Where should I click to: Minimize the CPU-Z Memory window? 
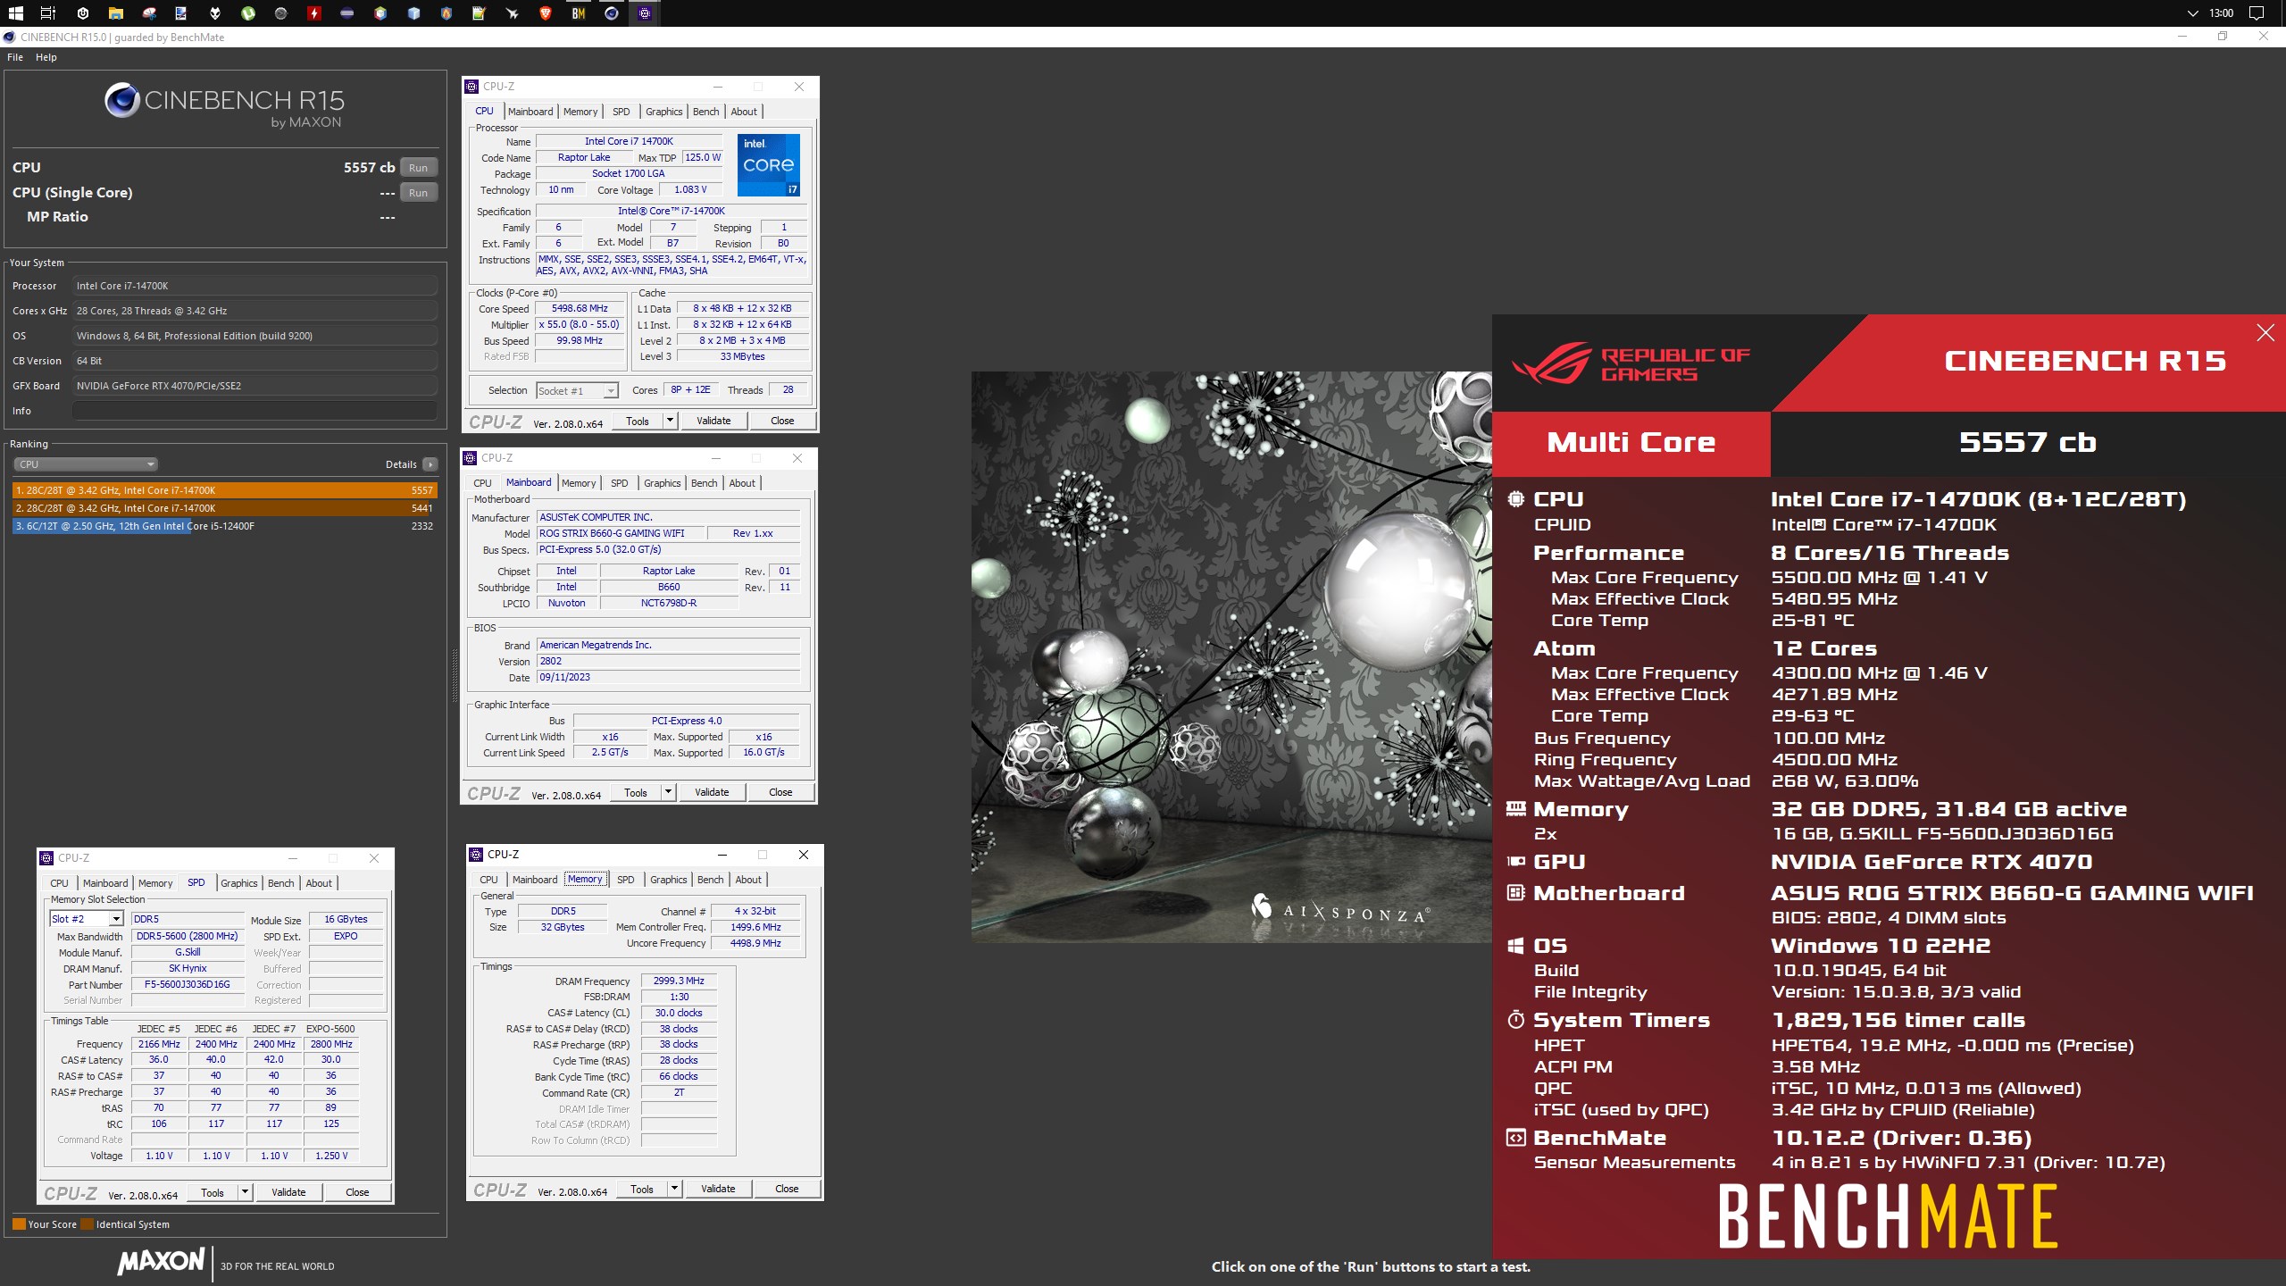pyautogui.click(x=722, y=855)
